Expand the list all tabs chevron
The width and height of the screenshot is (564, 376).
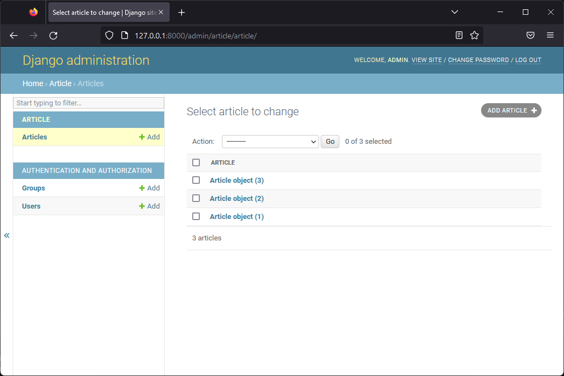click(454, 12)
